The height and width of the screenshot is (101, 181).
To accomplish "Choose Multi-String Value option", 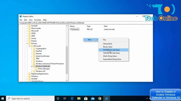I will click(x=114, y=56).
